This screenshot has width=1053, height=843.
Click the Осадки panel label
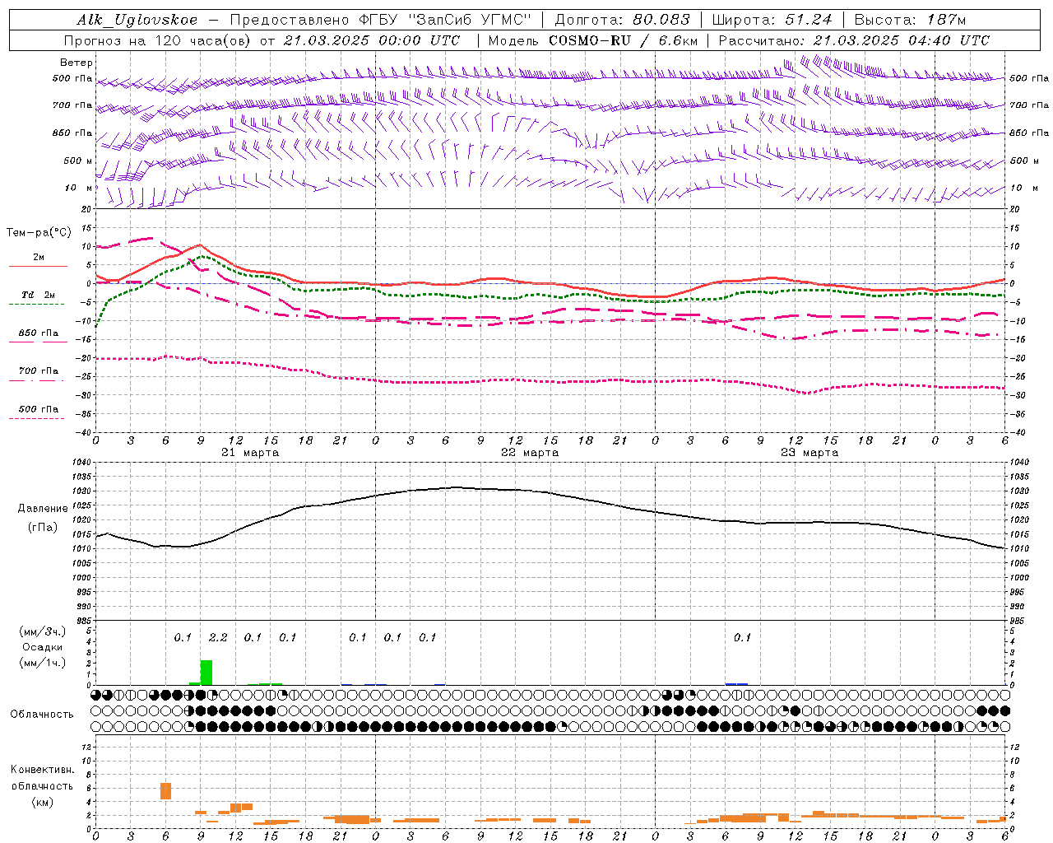click(43, 647)
